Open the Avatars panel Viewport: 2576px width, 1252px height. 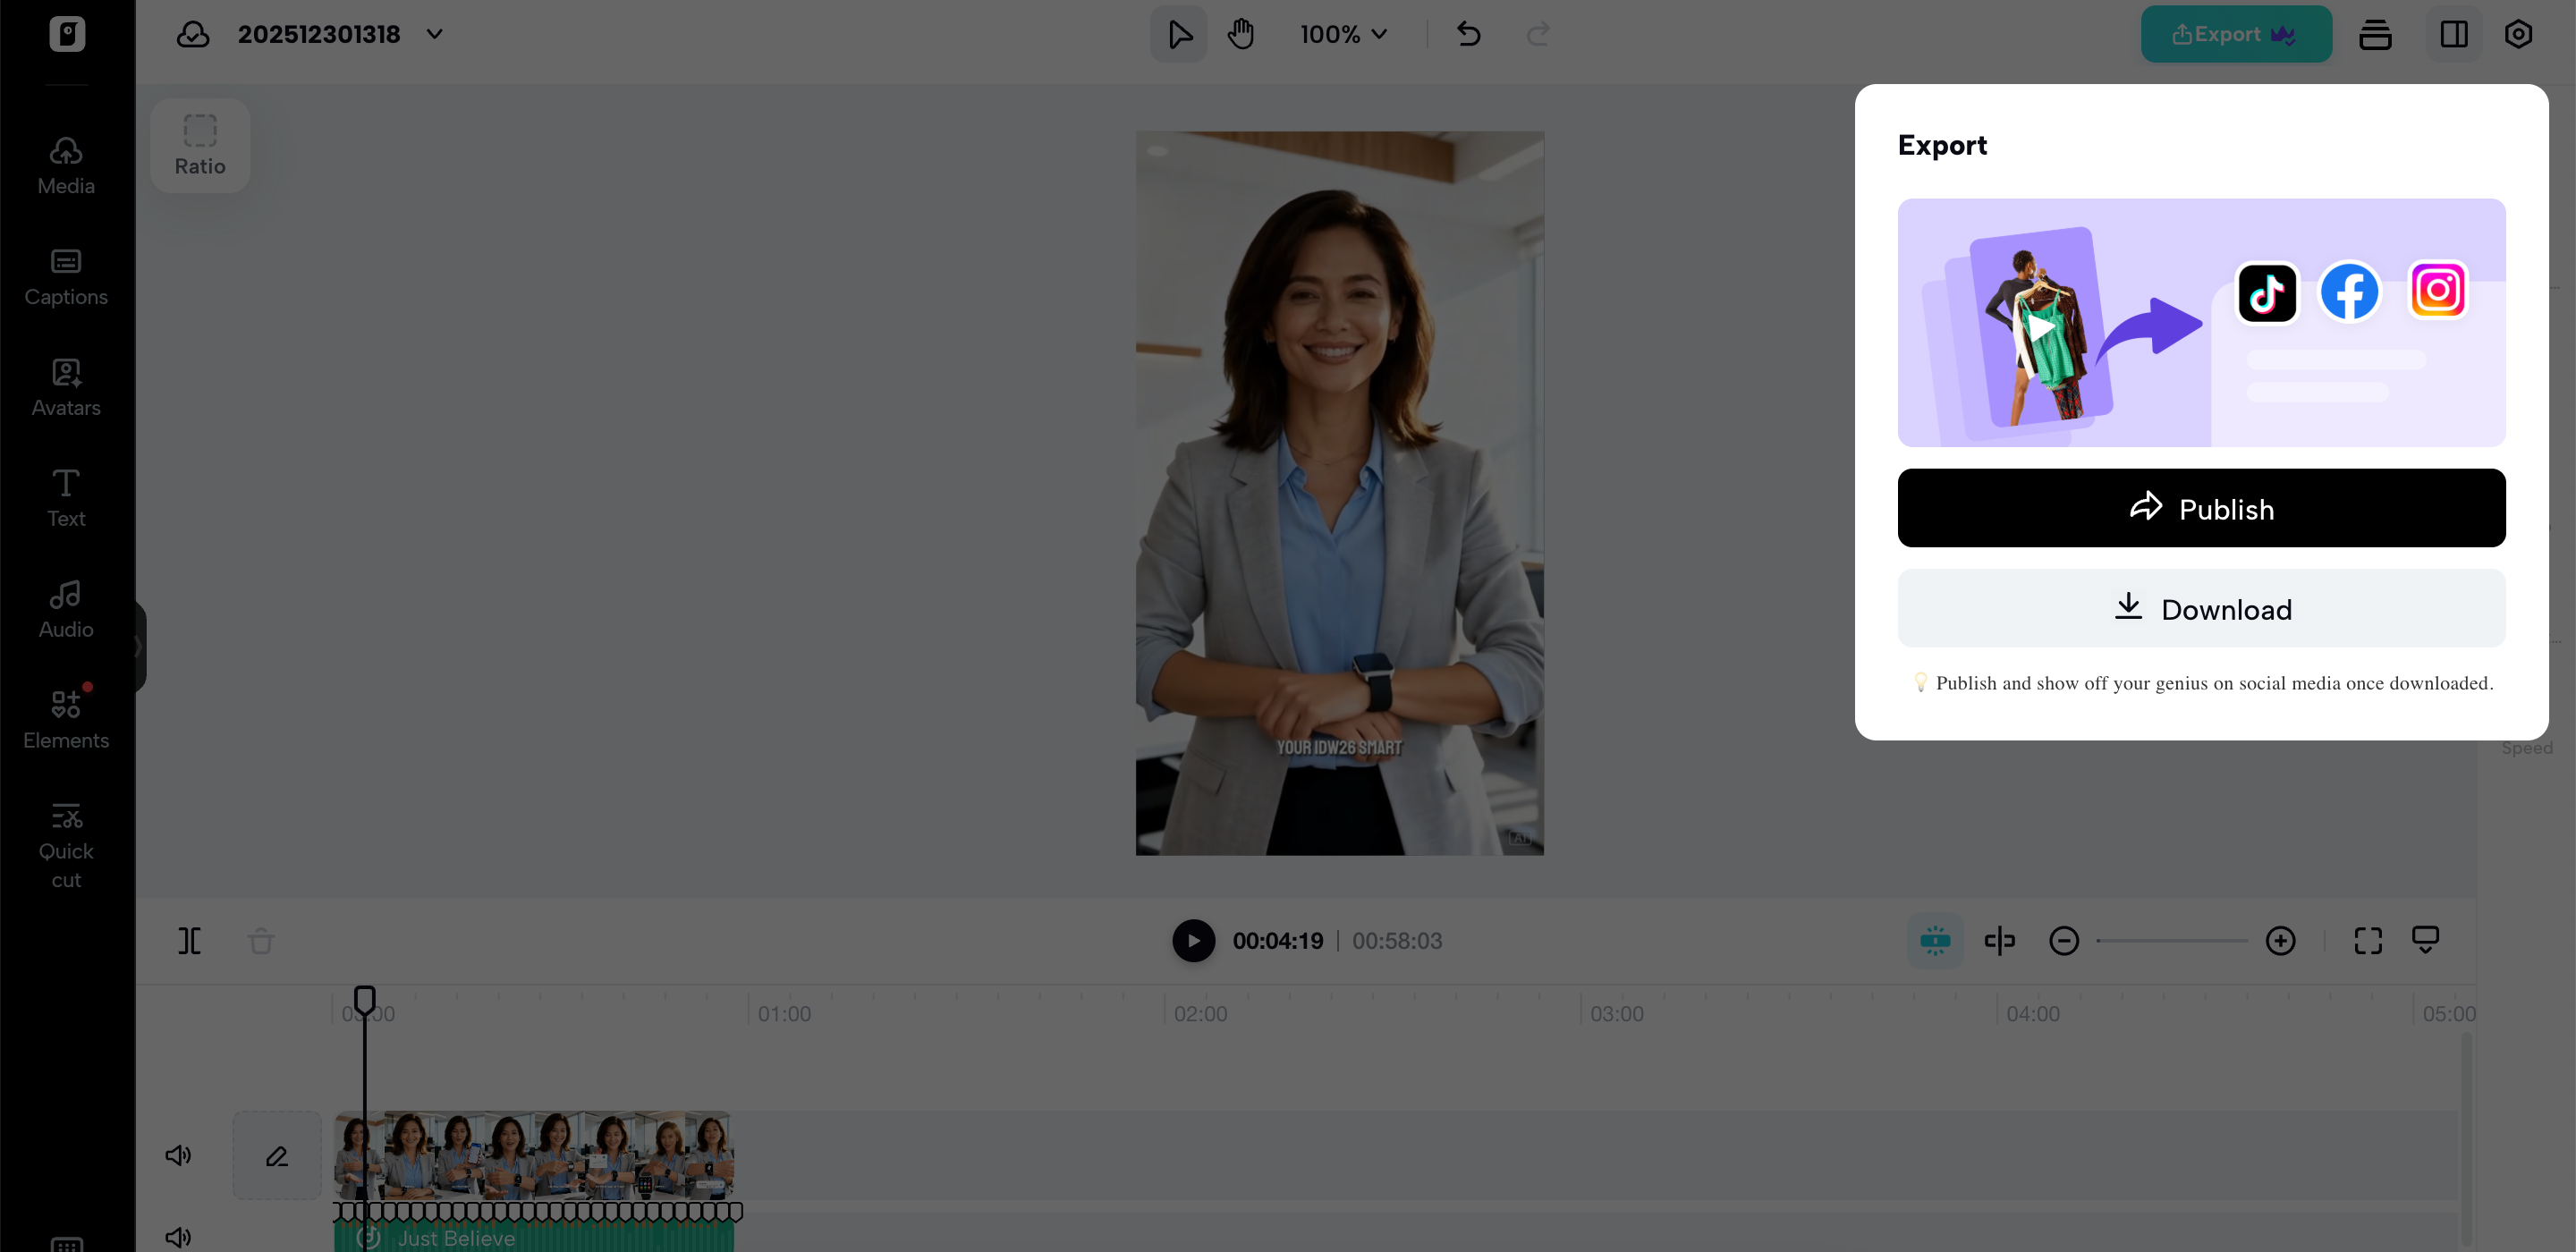pos(66,388)
